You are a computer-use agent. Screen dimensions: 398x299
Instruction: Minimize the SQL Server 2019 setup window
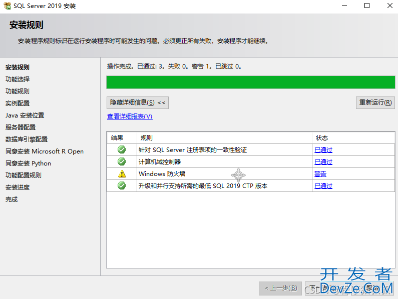(344, 6)
